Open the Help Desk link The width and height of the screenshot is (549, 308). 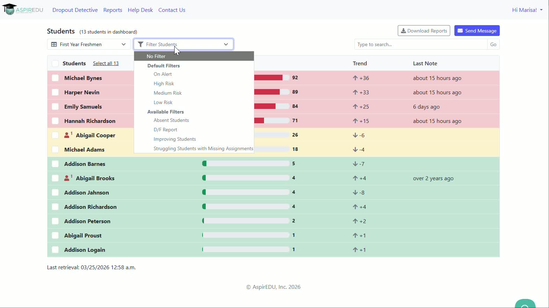(140, 10)
